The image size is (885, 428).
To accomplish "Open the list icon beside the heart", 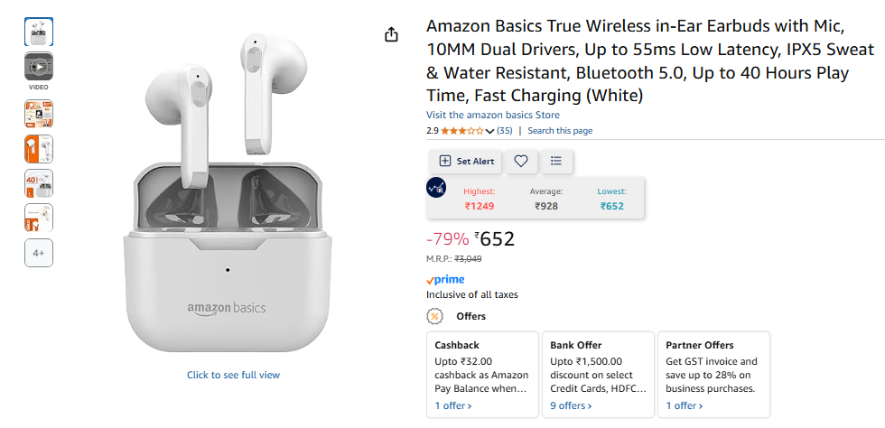I will pos(555,161).
